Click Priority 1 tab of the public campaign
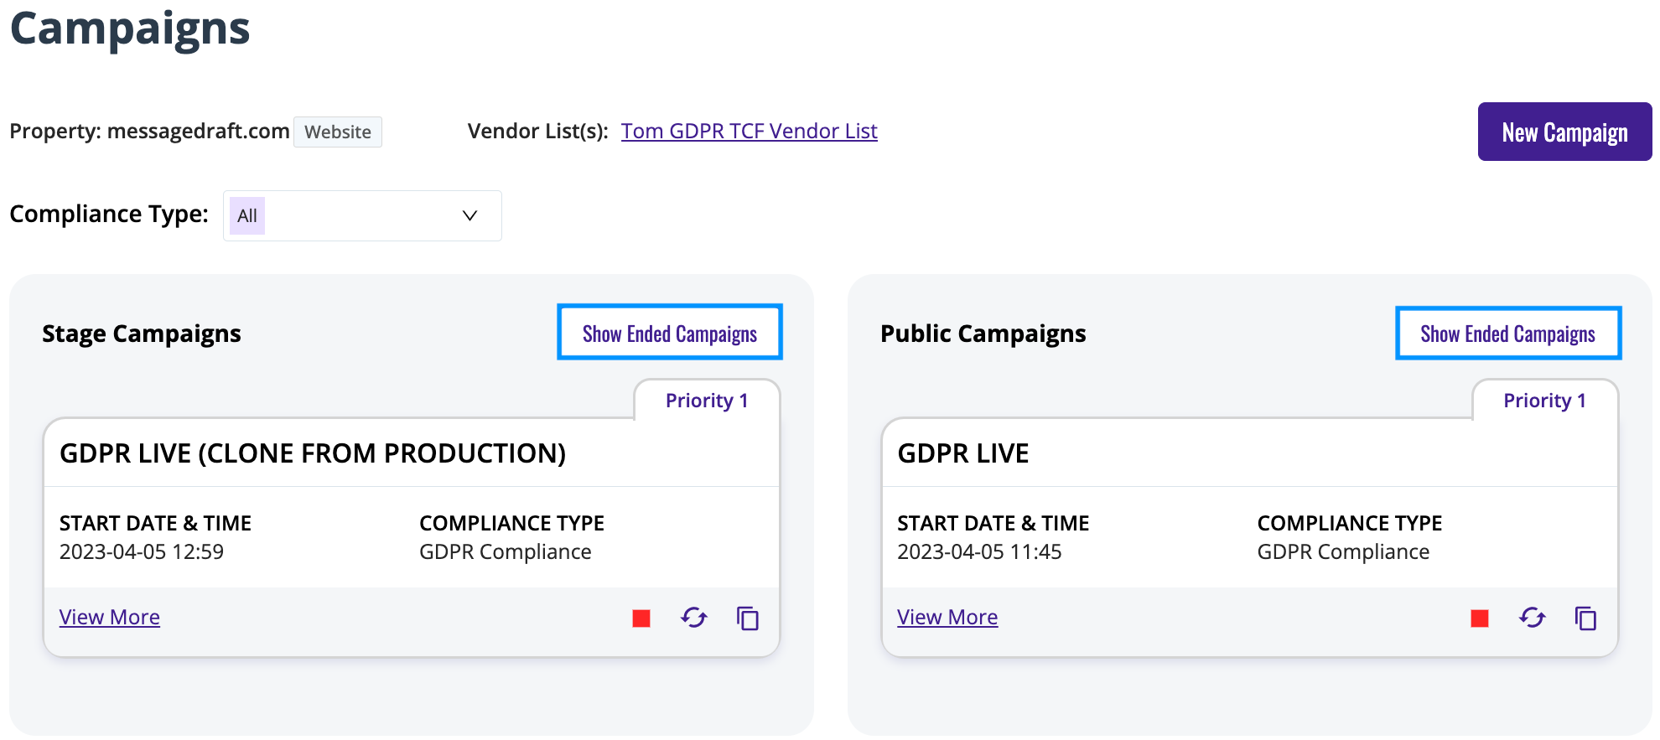Screen dimensions: 1660x740 pos(1545,401)
